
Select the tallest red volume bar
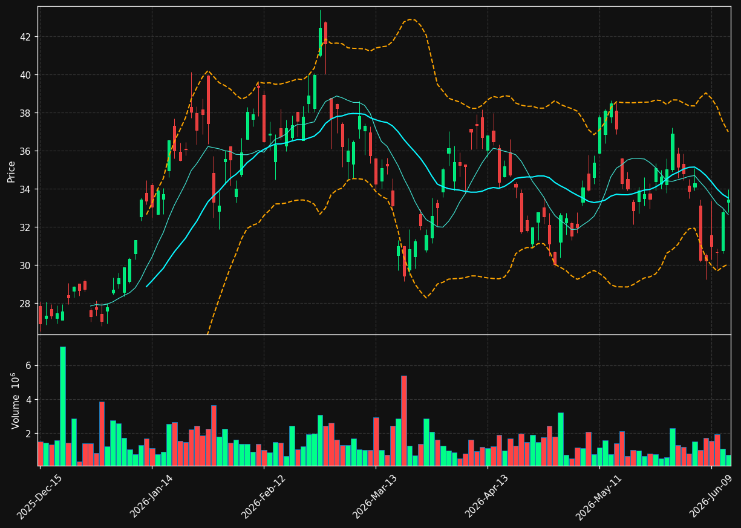[x=403, y=420]
